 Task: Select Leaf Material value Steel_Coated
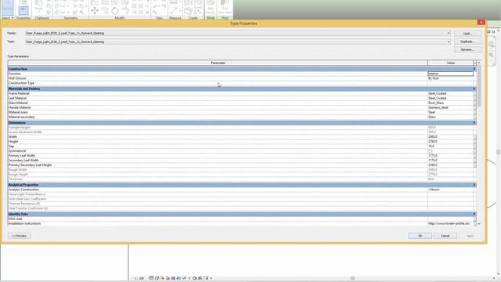[451, 98]
